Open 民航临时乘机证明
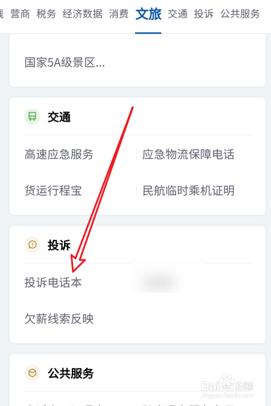 pos(188,191)
